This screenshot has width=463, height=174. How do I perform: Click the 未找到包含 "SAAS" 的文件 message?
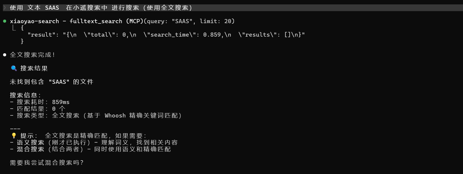pos(52,82)
